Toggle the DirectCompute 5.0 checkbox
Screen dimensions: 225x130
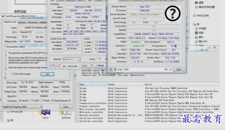pyautogui.click(x=52, y=101)
